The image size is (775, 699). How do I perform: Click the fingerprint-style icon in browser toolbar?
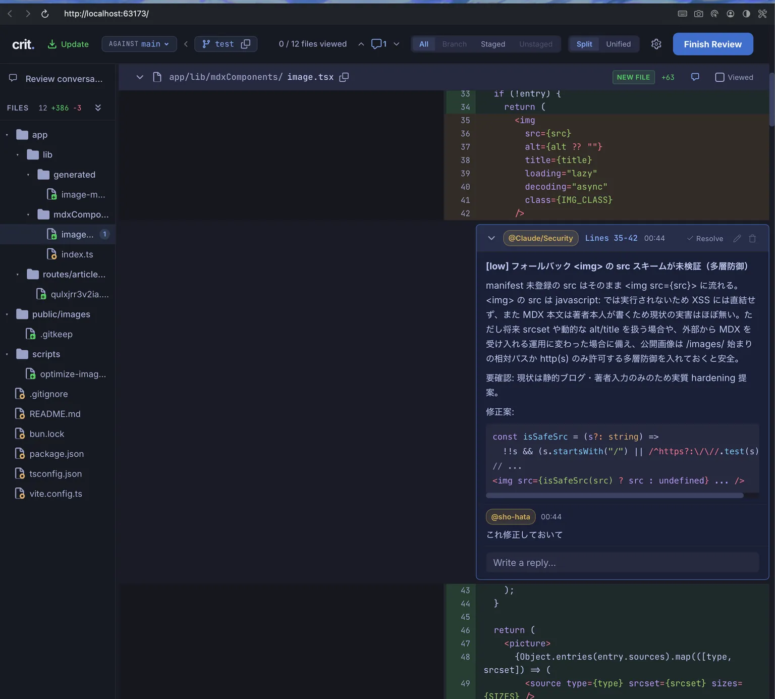pos(714,14)
